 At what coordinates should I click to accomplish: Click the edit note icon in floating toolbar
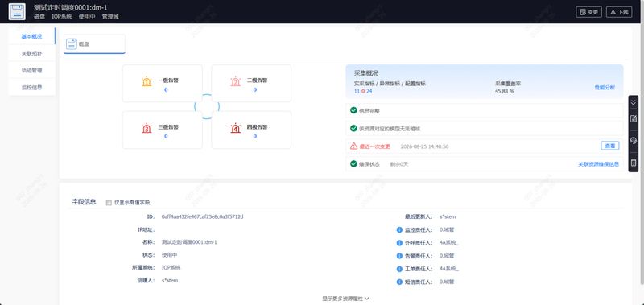point(634,118)
